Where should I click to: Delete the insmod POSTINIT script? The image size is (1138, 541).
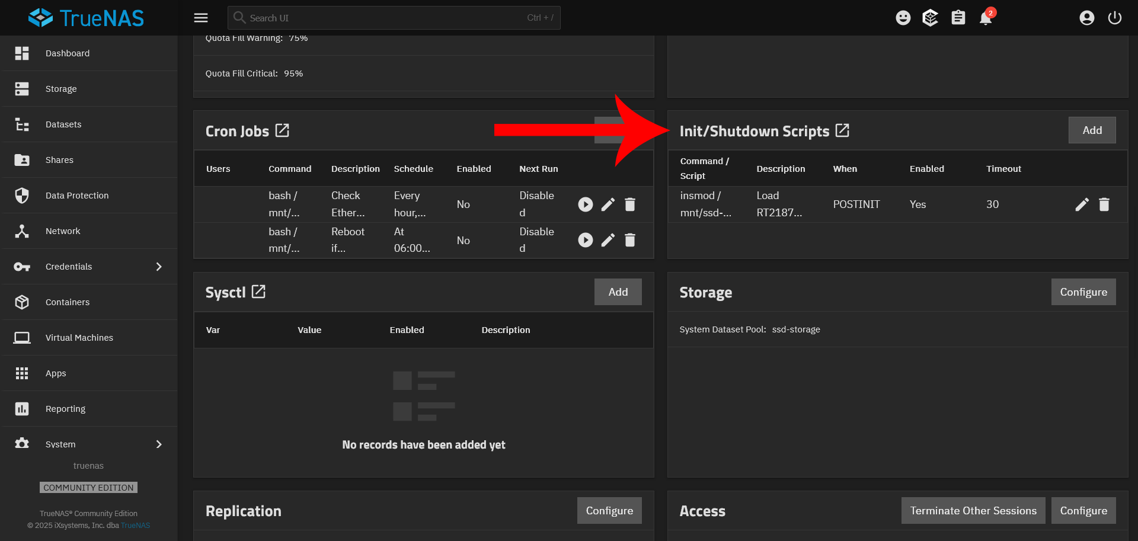1104,204
